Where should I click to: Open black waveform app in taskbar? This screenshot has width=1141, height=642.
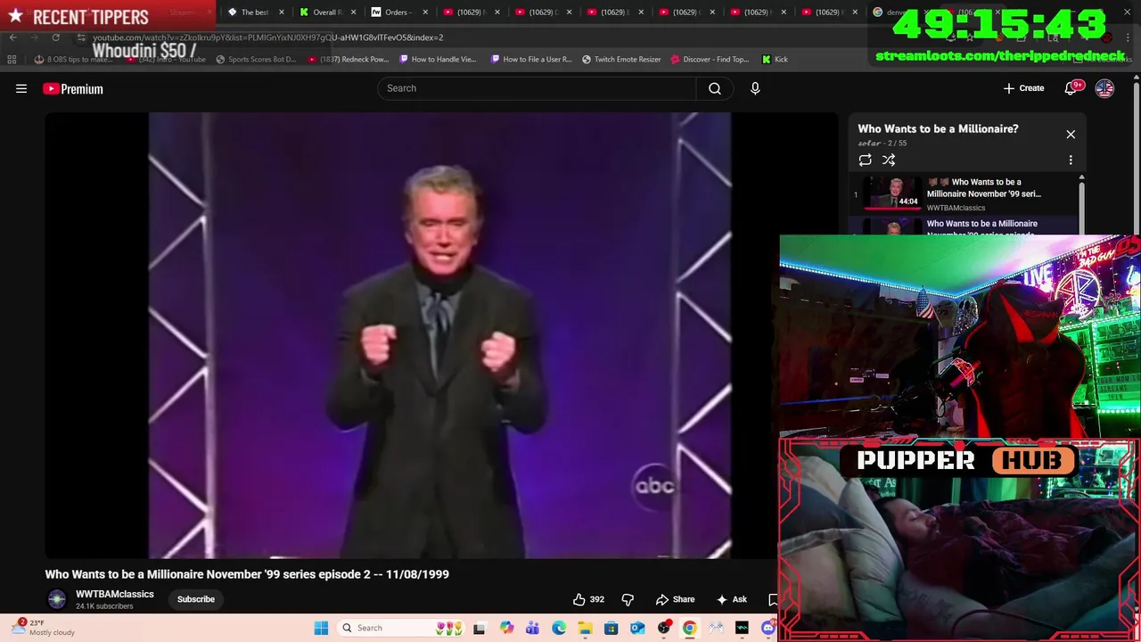(742, 628)
